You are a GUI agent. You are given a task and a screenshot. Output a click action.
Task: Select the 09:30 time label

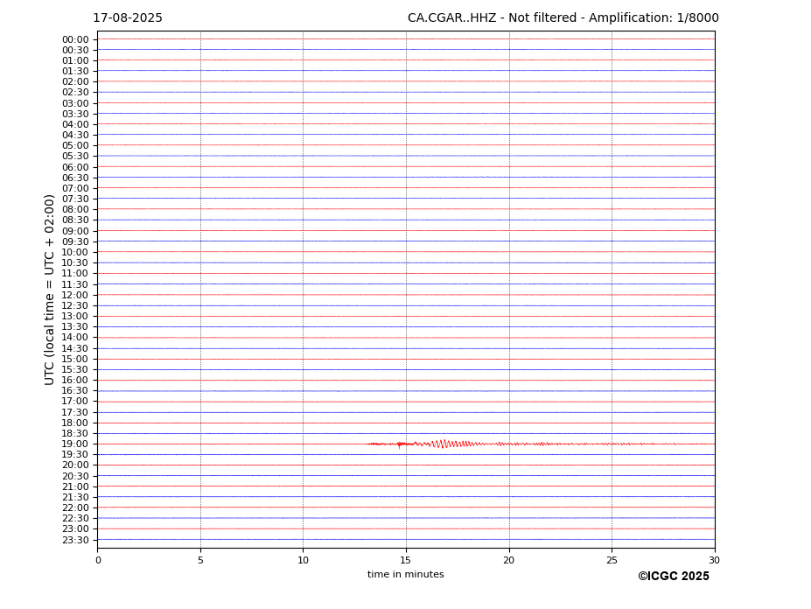[x=75, y=242]
